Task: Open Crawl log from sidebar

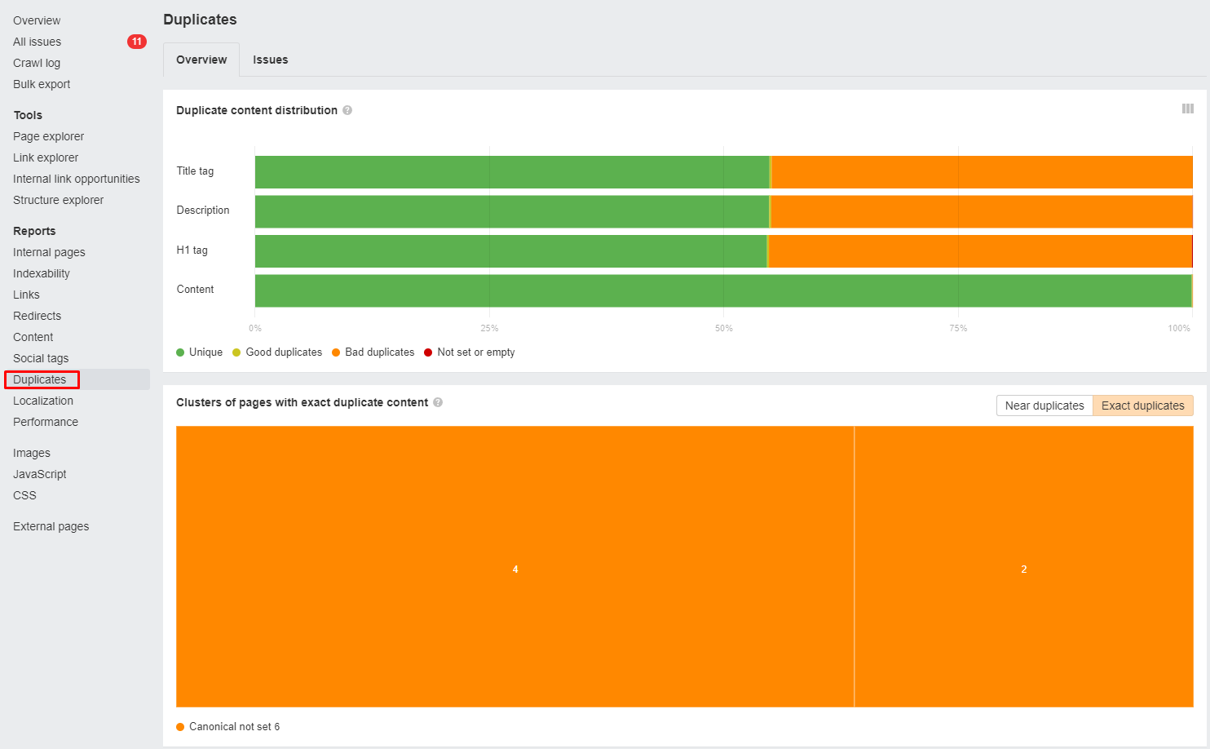Action: point(37,63)
